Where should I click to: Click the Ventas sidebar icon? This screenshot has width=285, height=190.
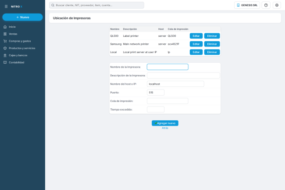coord(5,34)
